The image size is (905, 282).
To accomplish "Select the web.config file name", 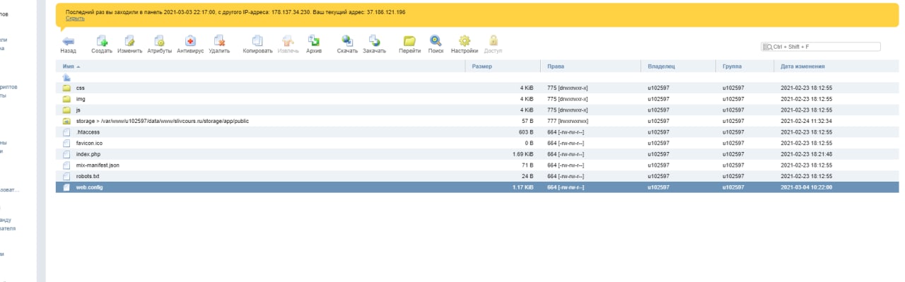I will pyautogui.click(x=89, y=187).
